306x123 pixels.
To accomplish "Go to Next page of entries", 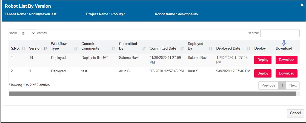I will [x=293, y=85].
